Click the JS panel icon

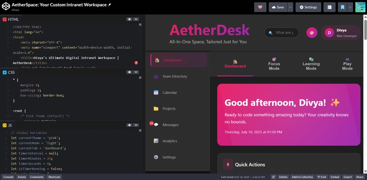click(x=5, y=125)
